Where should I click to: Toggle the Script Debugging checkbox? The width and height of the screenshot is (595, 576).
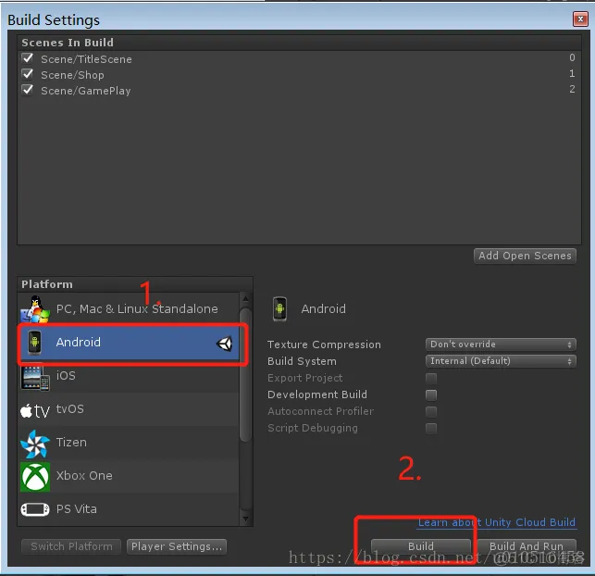(x=431, y=429)
